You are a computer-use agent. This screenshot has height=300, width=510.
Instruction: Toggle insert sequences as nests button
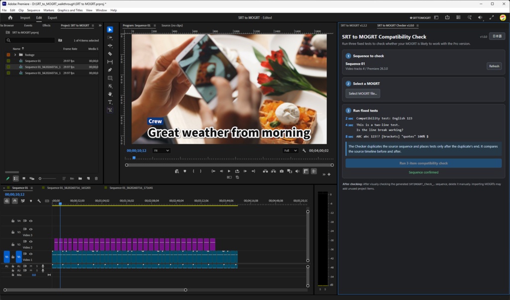(6, 201)
